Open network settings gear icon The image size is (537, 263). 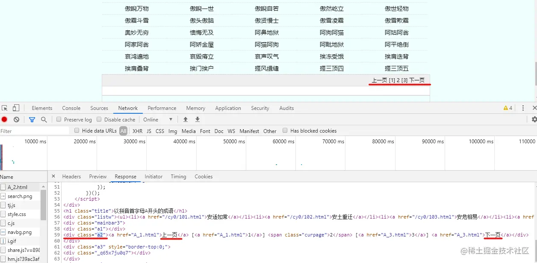point(534,120)
